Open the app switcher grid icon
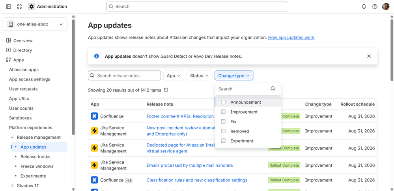 click(19, 7)
